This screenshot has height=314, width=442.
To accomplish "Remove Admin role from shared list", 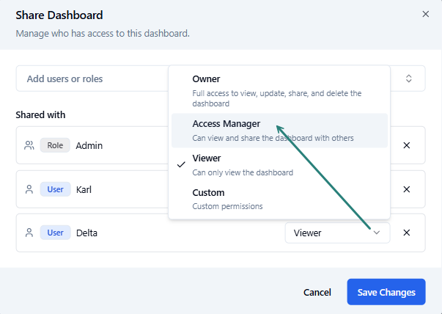I will (407, 145).
